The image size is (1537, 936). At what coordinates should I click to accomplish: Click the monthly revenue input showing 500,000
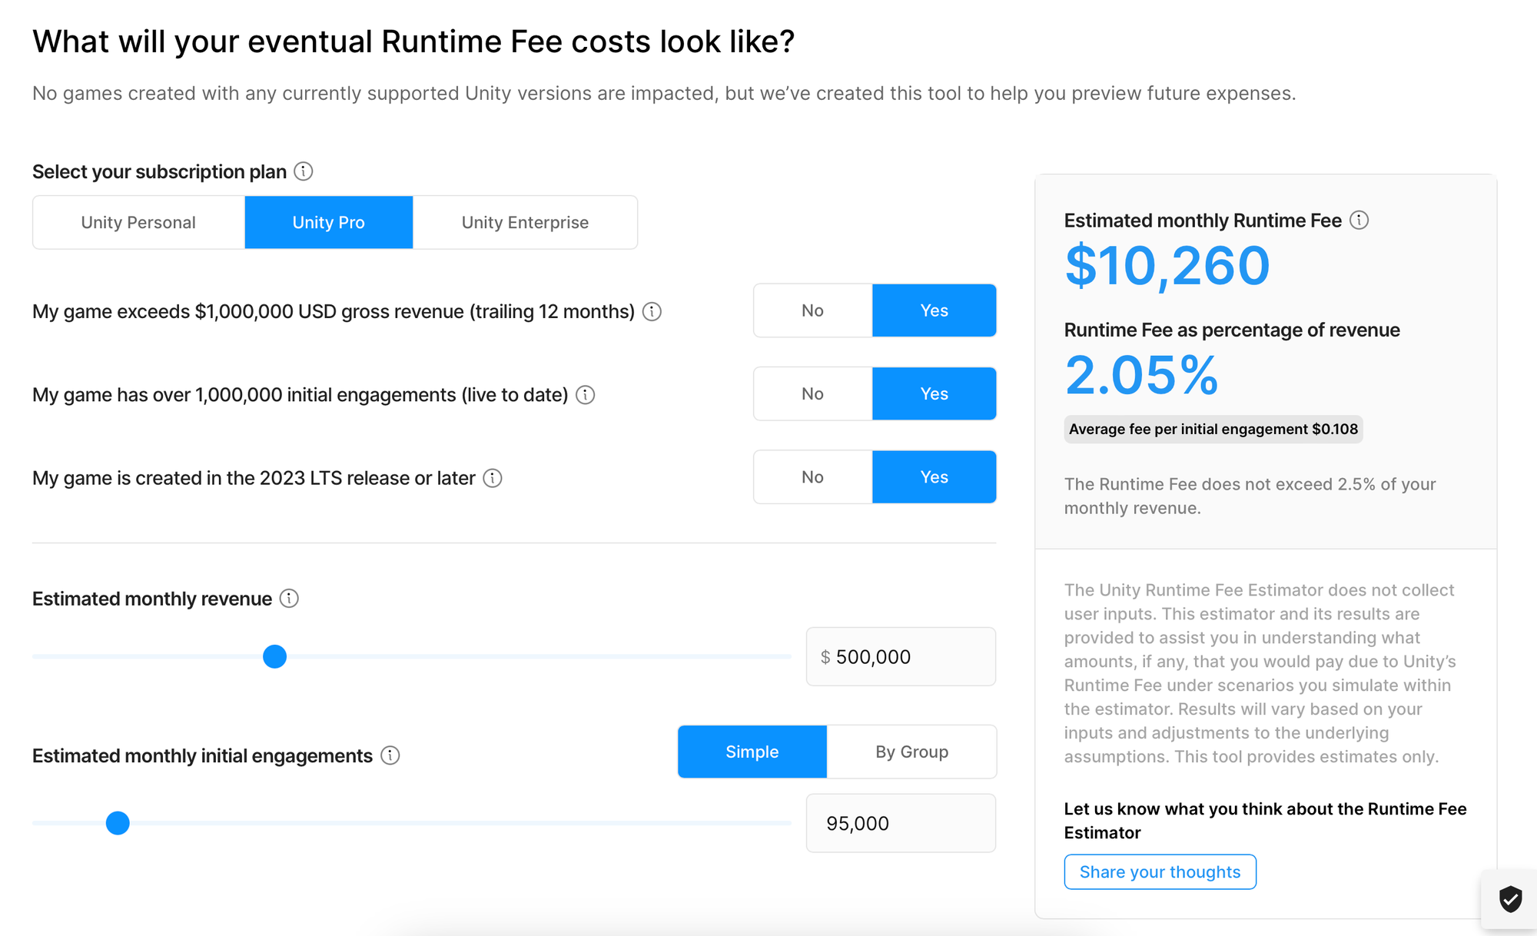point(901,656)
